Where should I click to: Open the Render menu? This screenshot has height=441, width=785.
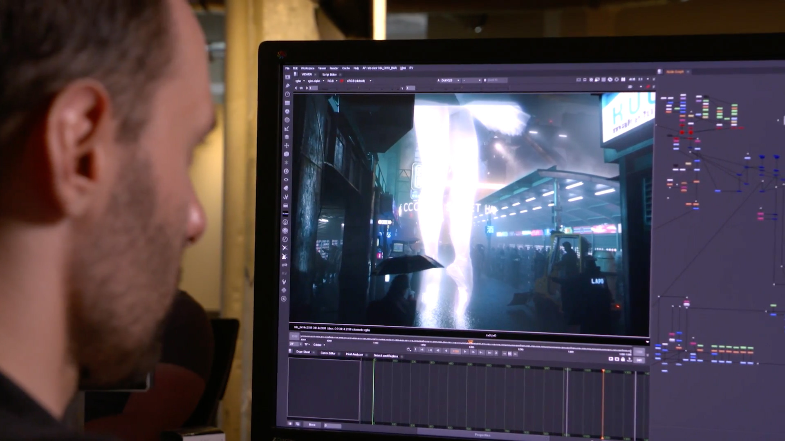pyautogui.click(x=334, y=68)
